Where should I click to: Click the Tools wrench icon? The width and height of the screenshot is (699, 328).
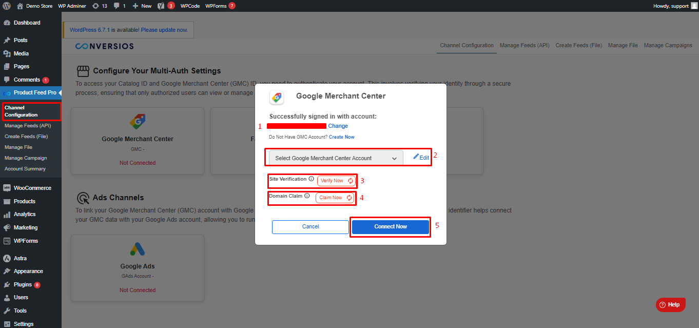(7, 311)
